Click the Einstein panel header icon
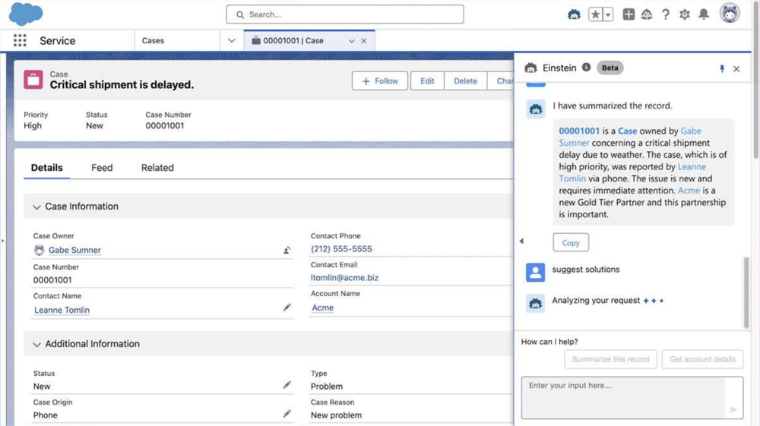Viewport: 760px width, 426px height. (530, 68)
